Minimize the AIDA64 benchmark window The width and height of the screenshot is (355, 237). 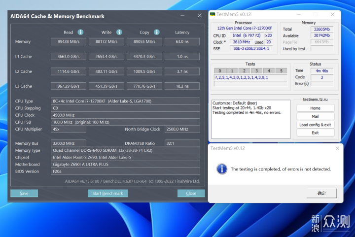182,15
